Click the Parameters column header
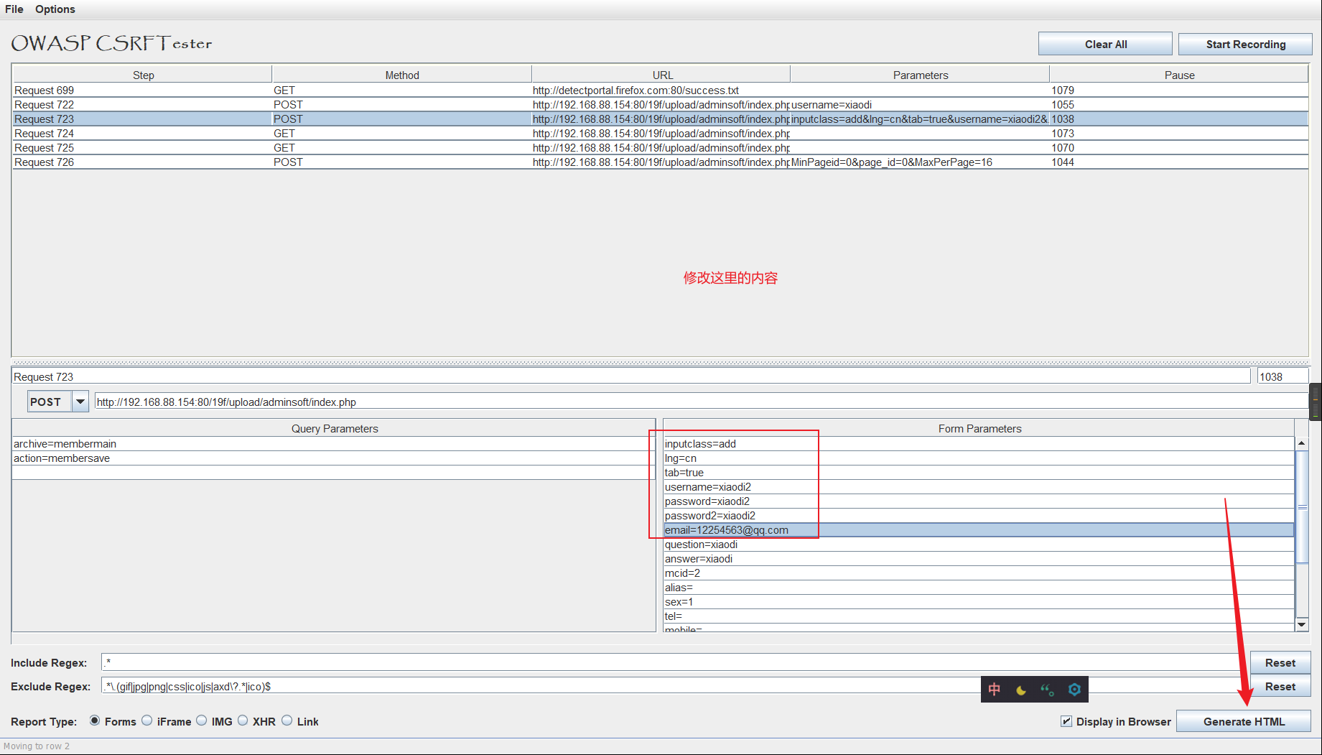 click(921, 75)
